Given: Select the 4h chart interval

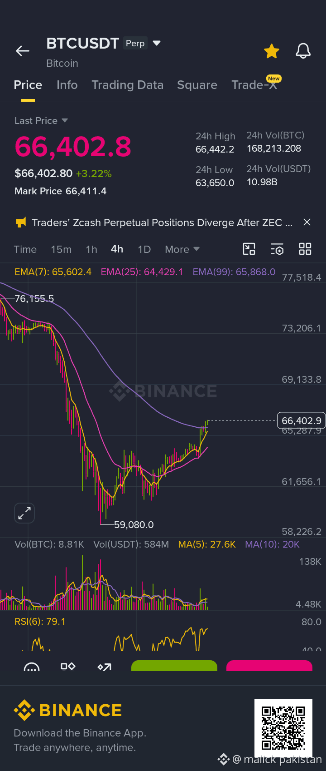Looking at the screenshot, I should pos(117,249).
